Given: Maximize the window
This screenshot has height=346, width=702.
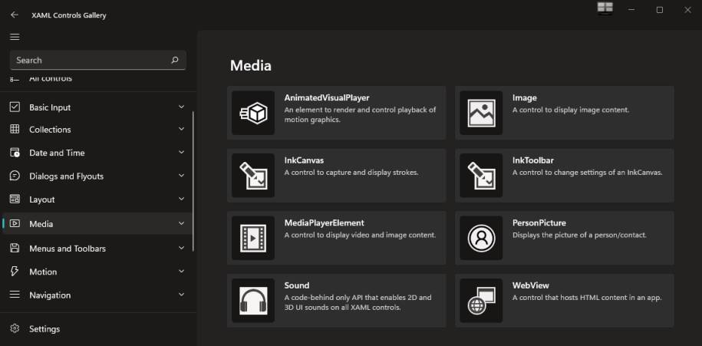Looking at the screenshot, I should coord(660,10).
